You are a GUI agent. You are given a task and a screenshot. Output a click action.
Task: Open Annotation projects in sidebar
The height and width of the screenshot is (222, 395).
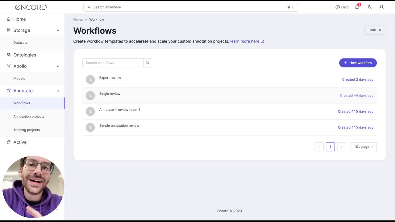coord(29,117)
